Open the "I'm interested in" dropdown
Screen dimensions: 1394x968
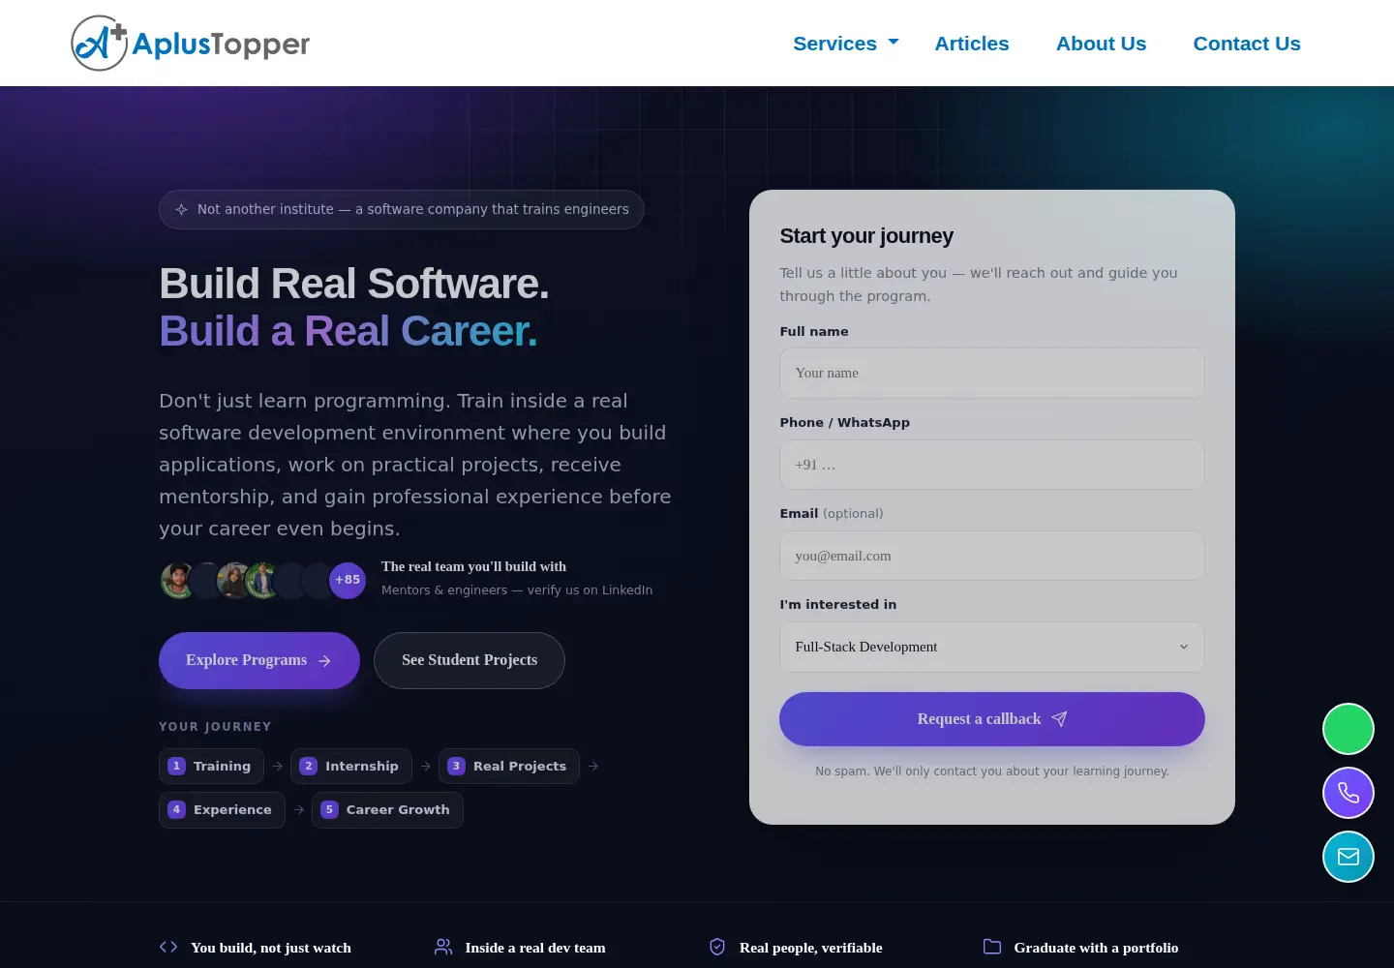992,647
